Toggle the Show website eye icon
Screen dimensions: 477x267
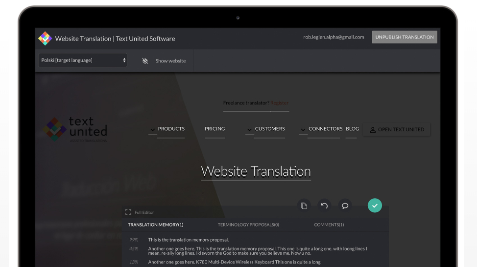(x=145, y=61)
